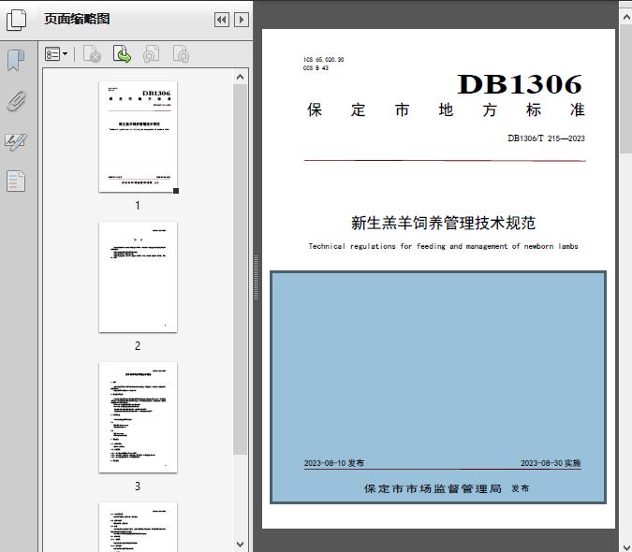632x552 pixels.
Task: Click the thumbnail pane scrollbar thumb
Action: tap(241, 269)
